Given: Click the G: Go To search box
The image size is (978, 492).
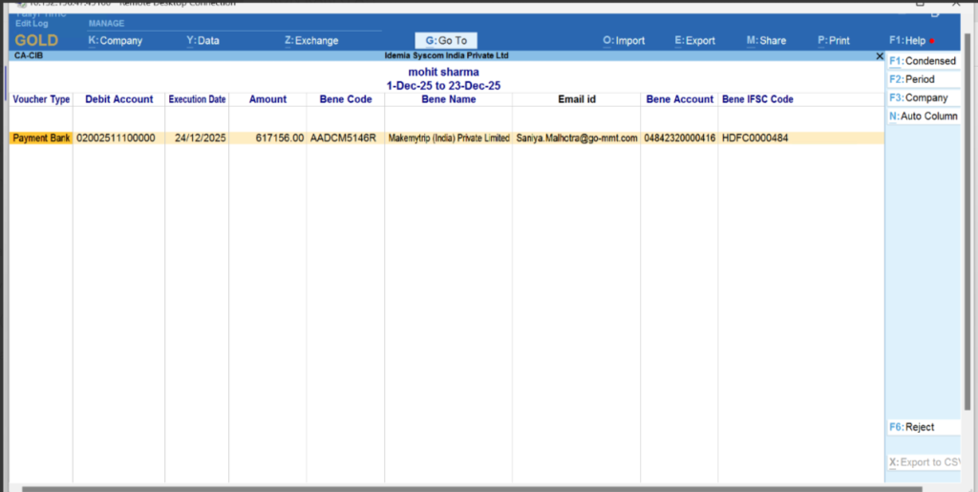Looking at the screenshot, I should click(x=446, y=41).
